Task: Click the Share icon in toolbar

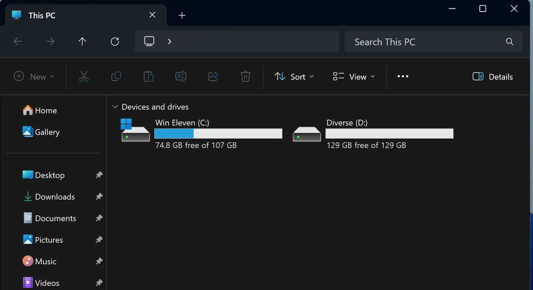Action: tap(213, 76)
